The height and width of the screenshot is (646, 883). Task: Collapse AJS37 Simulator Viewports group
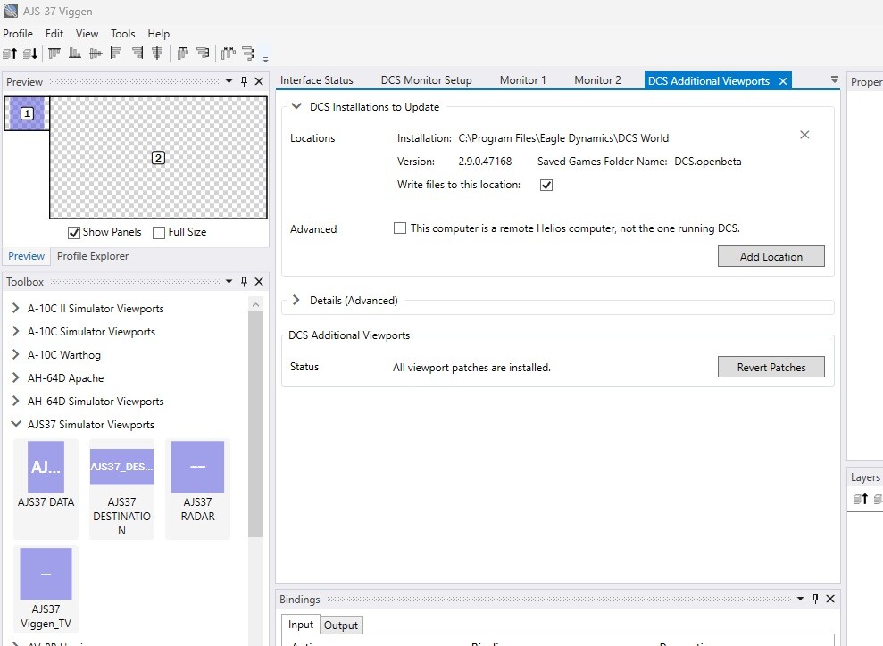pos(16,424)
